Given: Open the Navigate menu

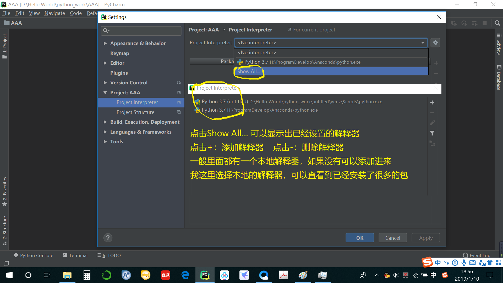Looking at the screenshot, I should [x=54, y=13].
